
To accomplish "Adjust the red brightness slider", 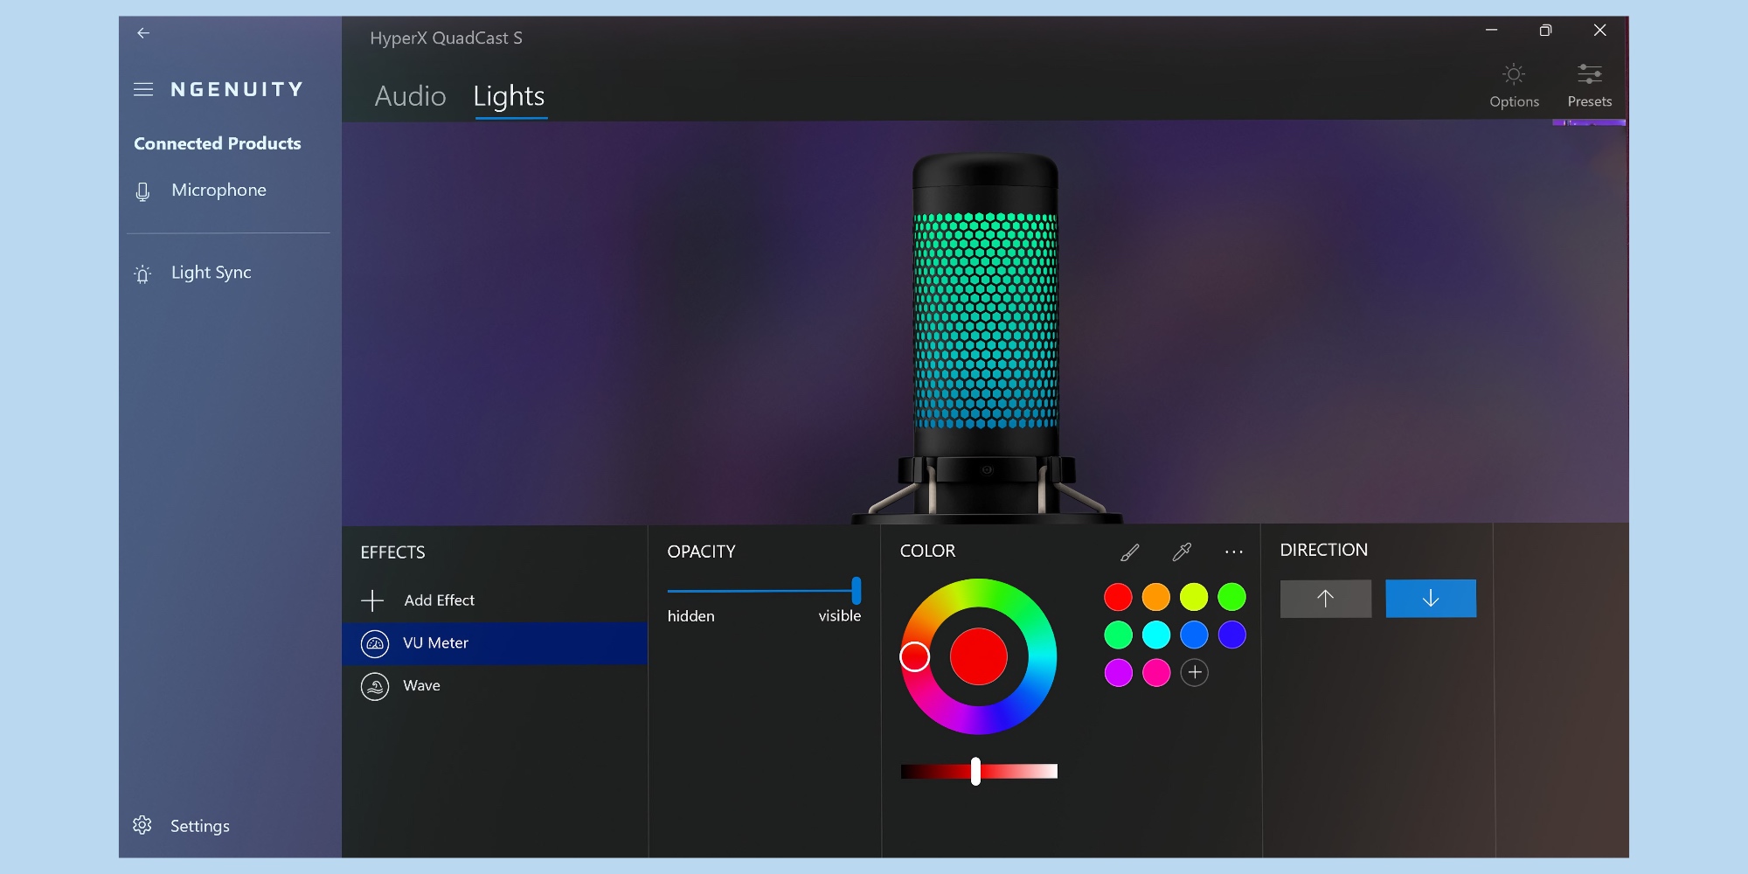I will click(x=975, y=771).
